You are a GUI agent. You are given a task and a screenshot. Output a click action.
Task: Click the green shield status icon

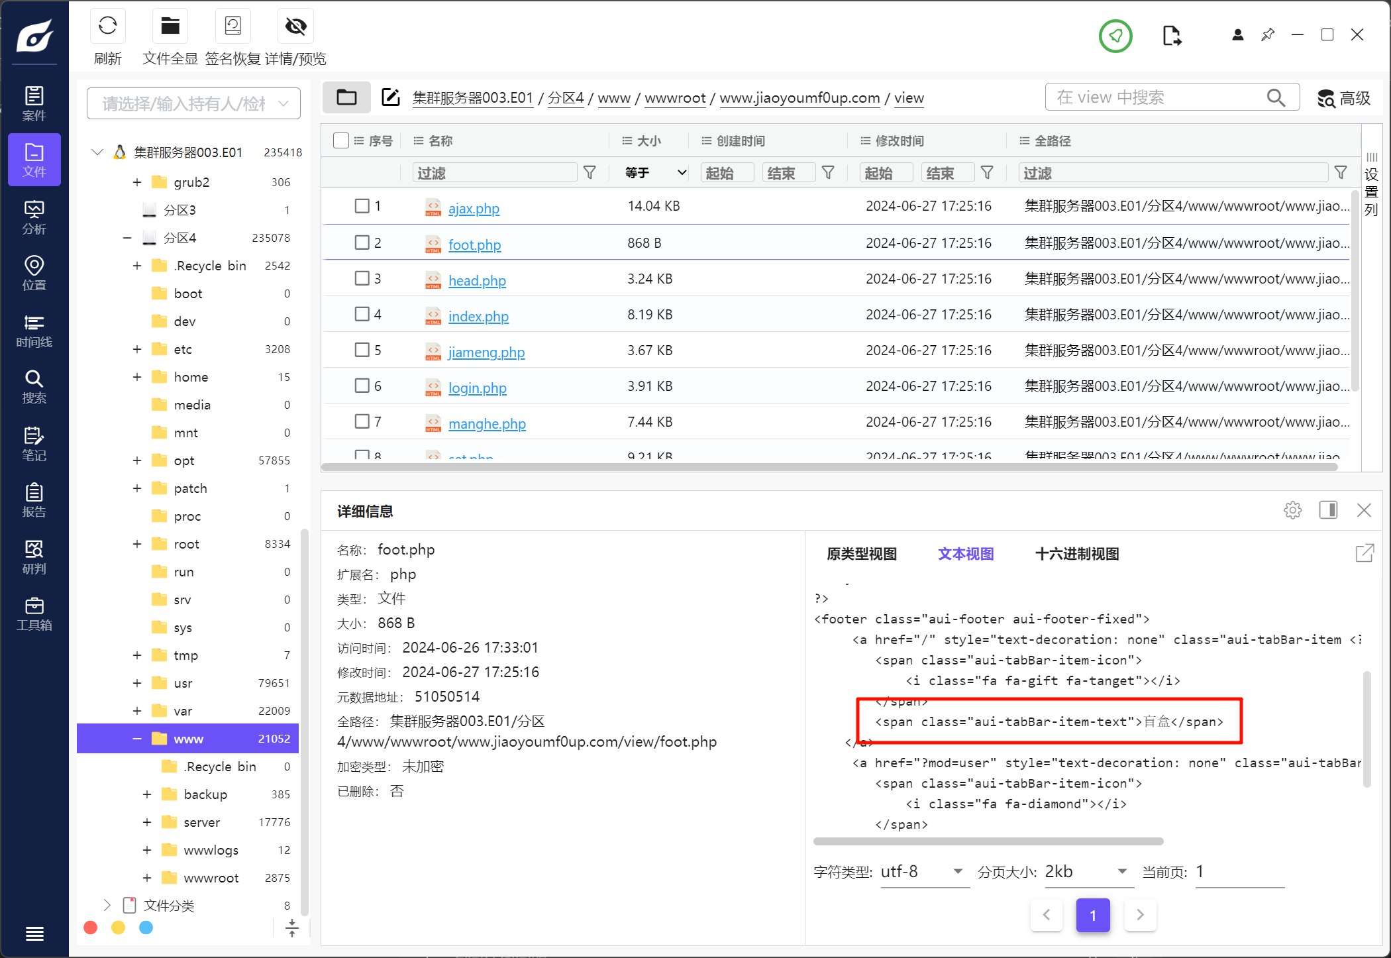click(1115, 36)
